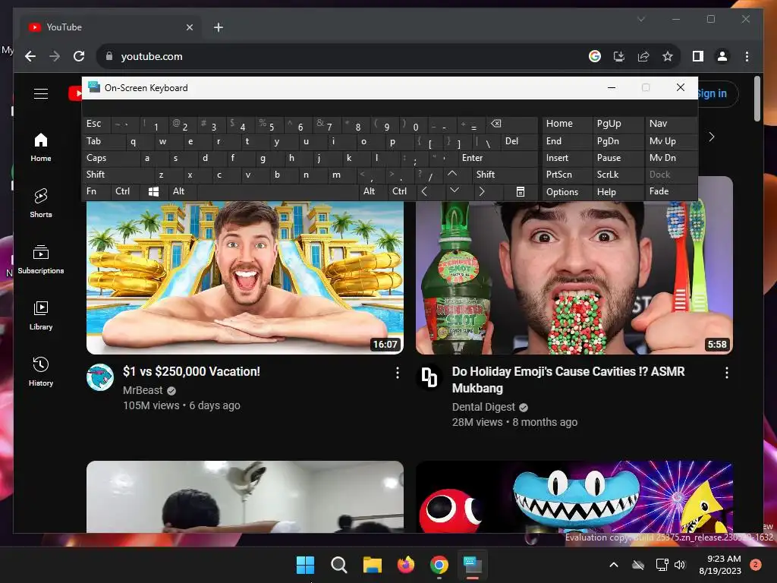Open MrBeast channel avatar
This screenshot has width=777, height=583.
pyautogui.click(x=100, y=377)
